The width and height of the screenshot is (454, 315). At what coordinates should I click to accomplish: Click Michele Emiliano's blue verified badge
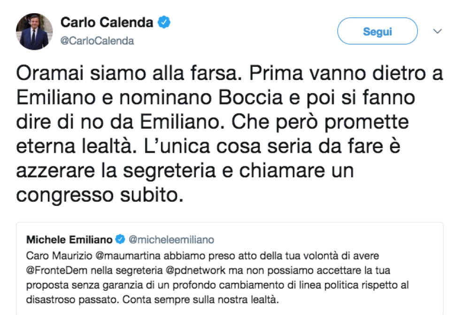[x=120, y=239]
